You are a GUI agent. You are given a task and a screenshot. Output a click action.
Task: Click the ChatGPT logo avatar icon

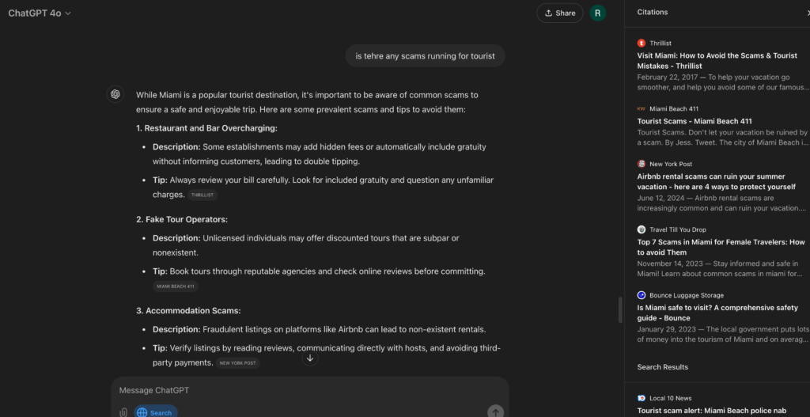115,94
